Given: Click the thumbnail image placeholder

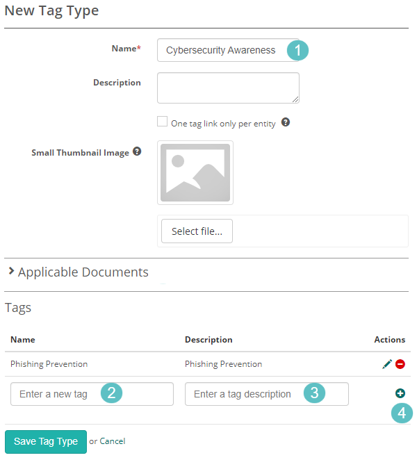Looking at the screenshot, I should click(x=195, y=173).
